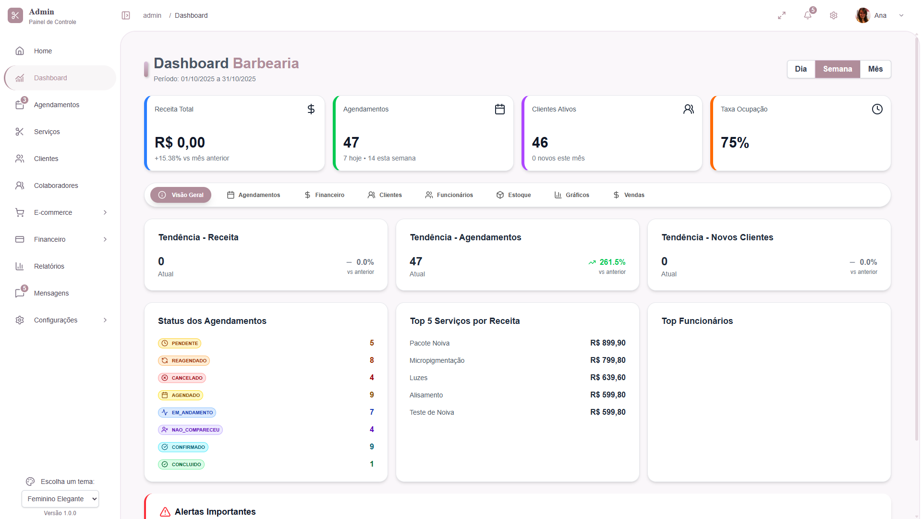Click the page vertical scrollbar
Viewport: 922px width, 519px height.
[917, 240]
